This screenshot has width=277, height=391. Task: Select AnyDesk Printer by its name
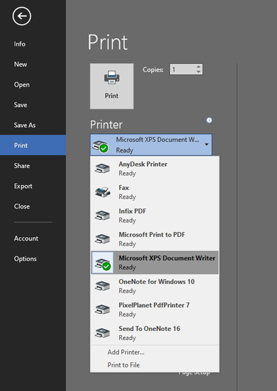point(143,164)
